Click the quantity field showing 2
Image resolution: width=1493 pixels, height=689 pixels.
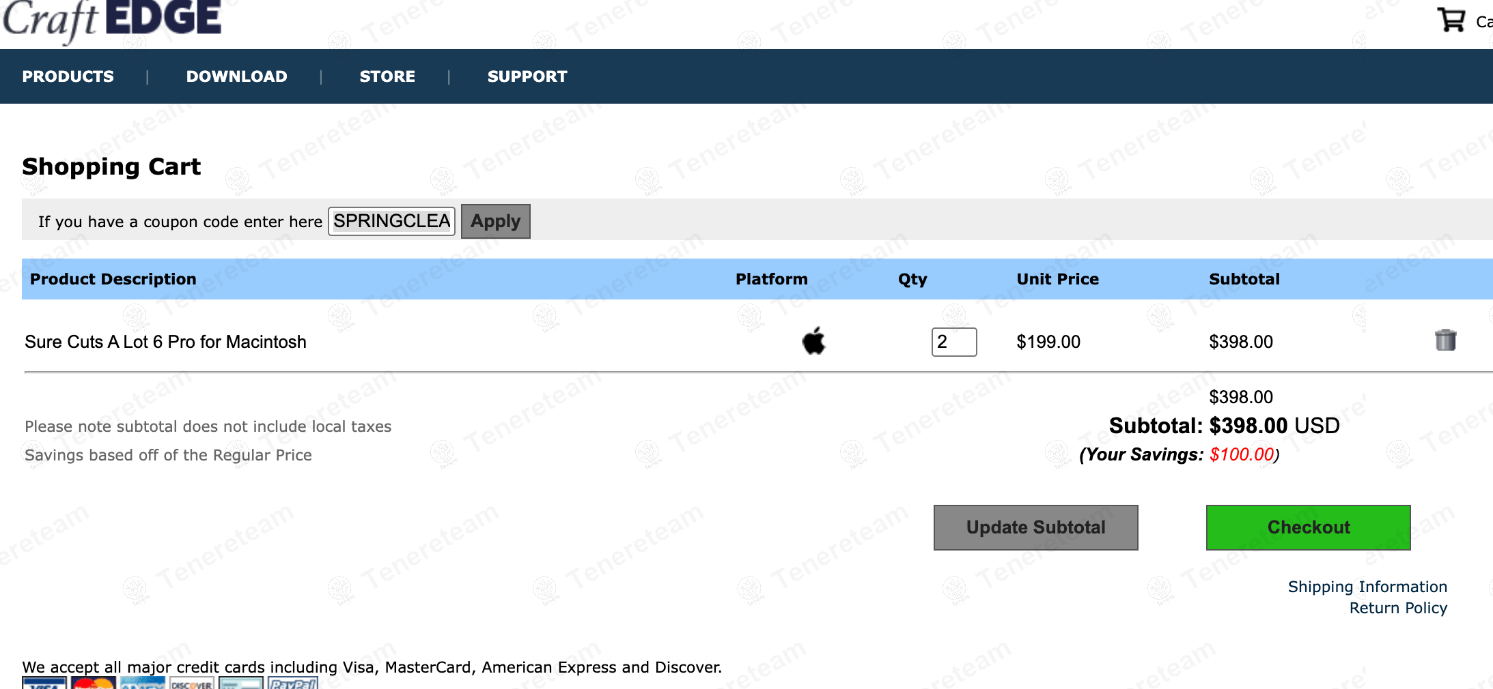(x=953, y=342)
